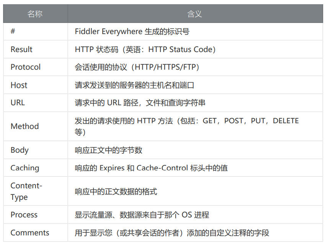Click the Process row label
Viewport: 327px width, 248px height.
point(24,215)
